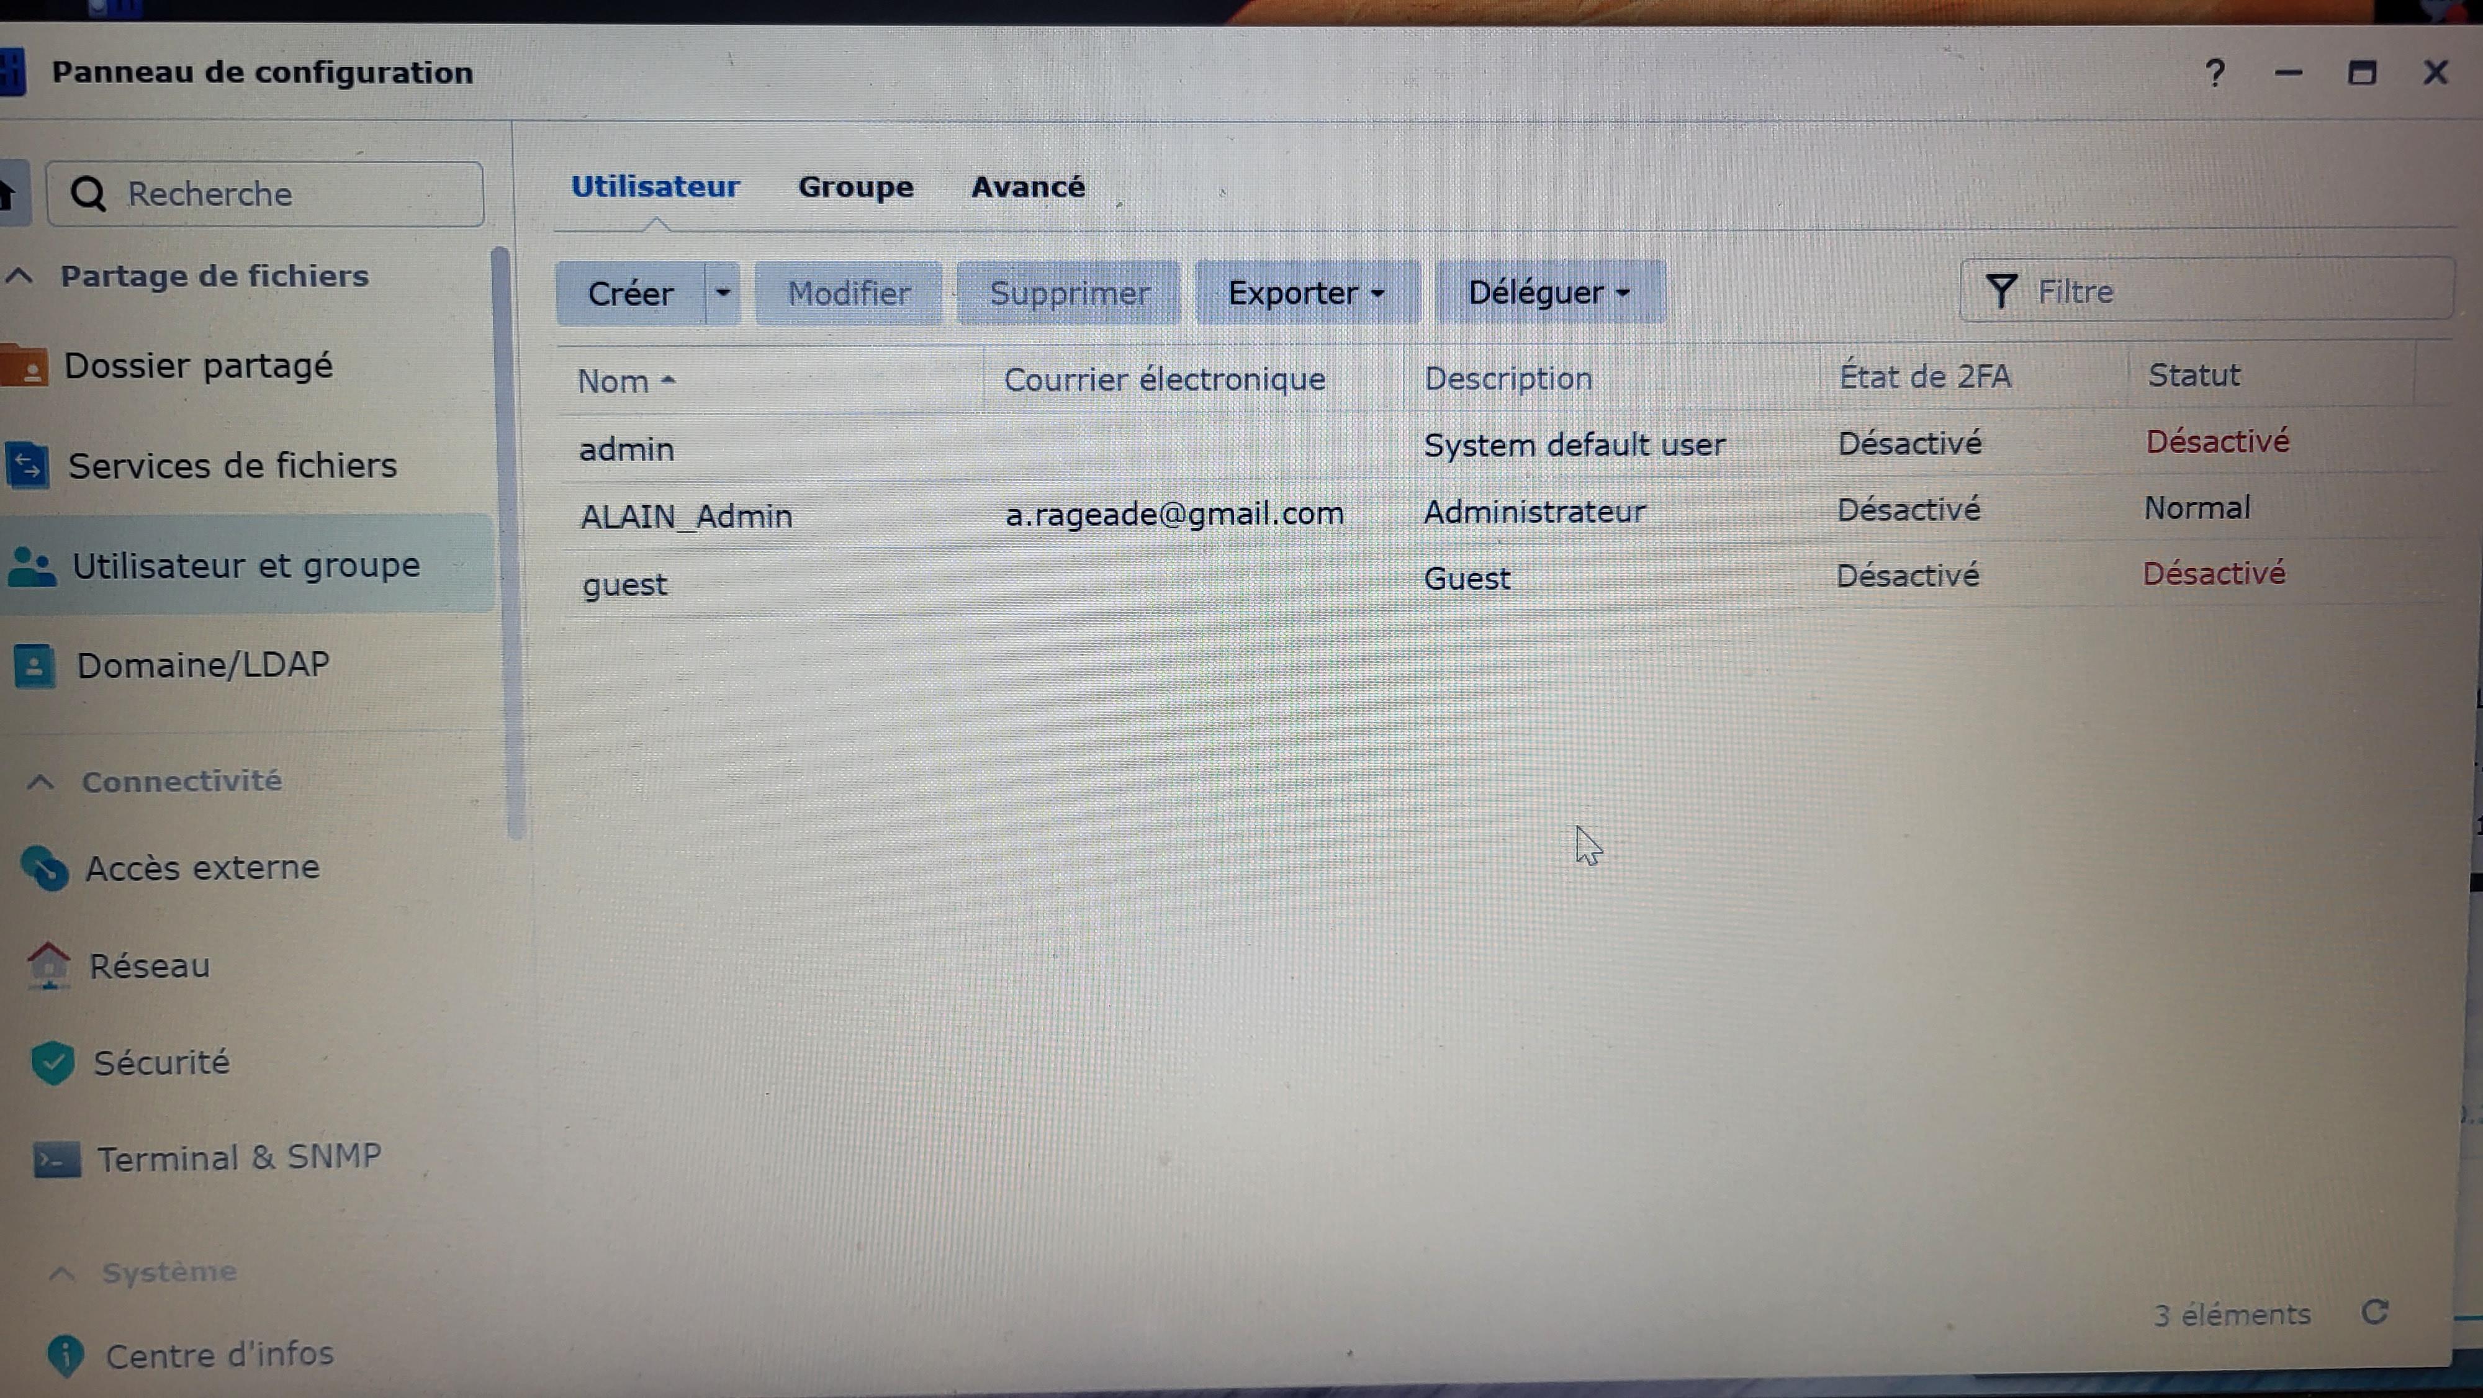Viewport: 2483px width, 1398px height.
Task: Collapse the Connectivité section
Action: [x=40, y=782]
